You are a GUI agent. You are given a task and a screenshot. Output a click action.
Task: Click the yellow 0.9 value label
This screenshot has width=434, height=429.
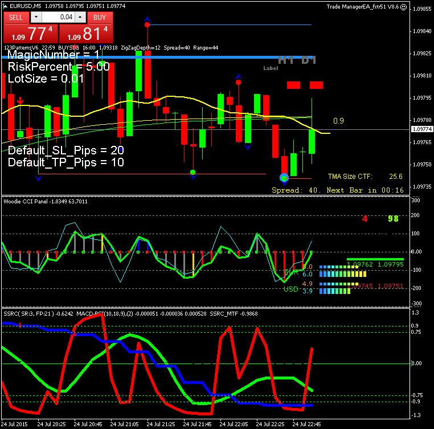(x=338, y=121)
